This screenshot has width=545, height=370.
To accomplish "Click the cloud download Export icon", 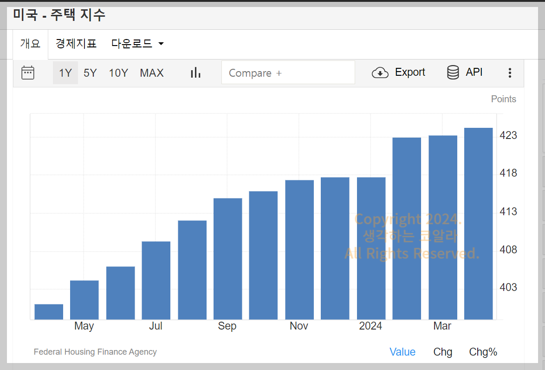I will coord(380,73).
